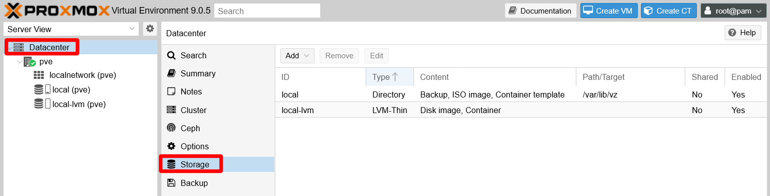
Task: Click the Ceph icon
Action: (171, 128)
